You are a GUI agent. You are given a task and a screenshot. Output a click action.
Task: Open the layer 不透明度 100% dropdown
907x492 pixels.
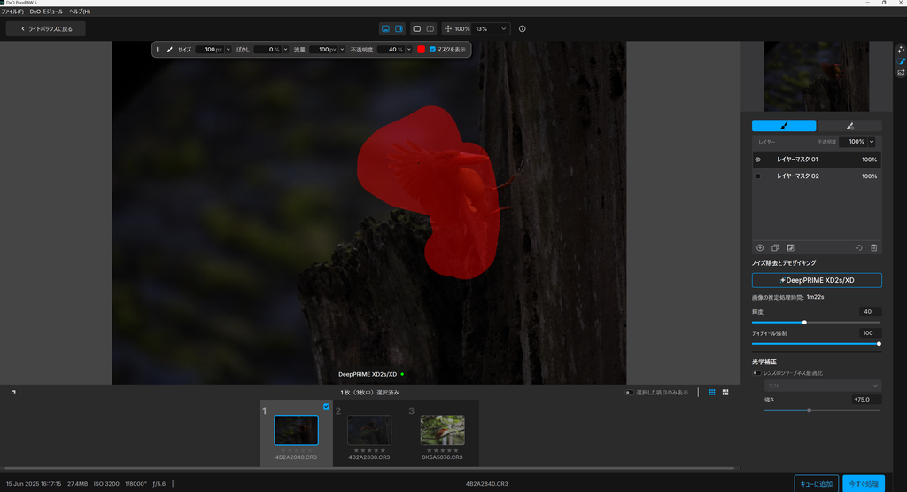pyautogui.click(x=872, y=141)
